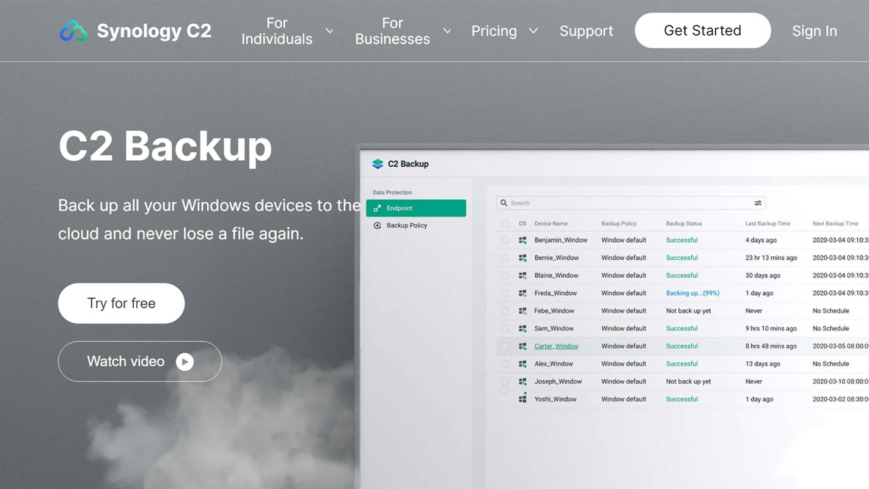Viewport: 869px width, 489px height.
Task: Check the Alex_Window row checkbox
Action: click(x=505, y=364)
